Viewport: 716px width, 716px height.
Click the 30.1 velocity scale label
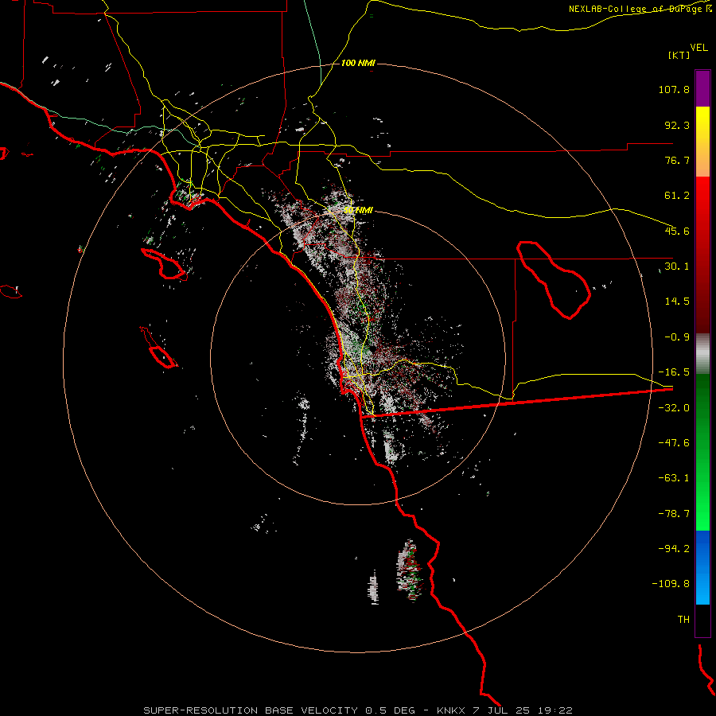[677, 267]
